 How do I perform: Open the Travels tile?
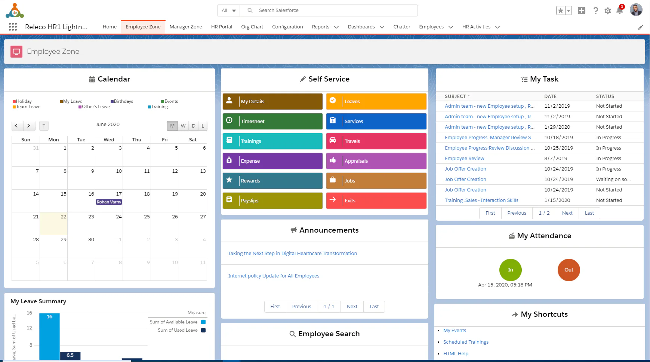pyautogui.click(x=376, y=141)
